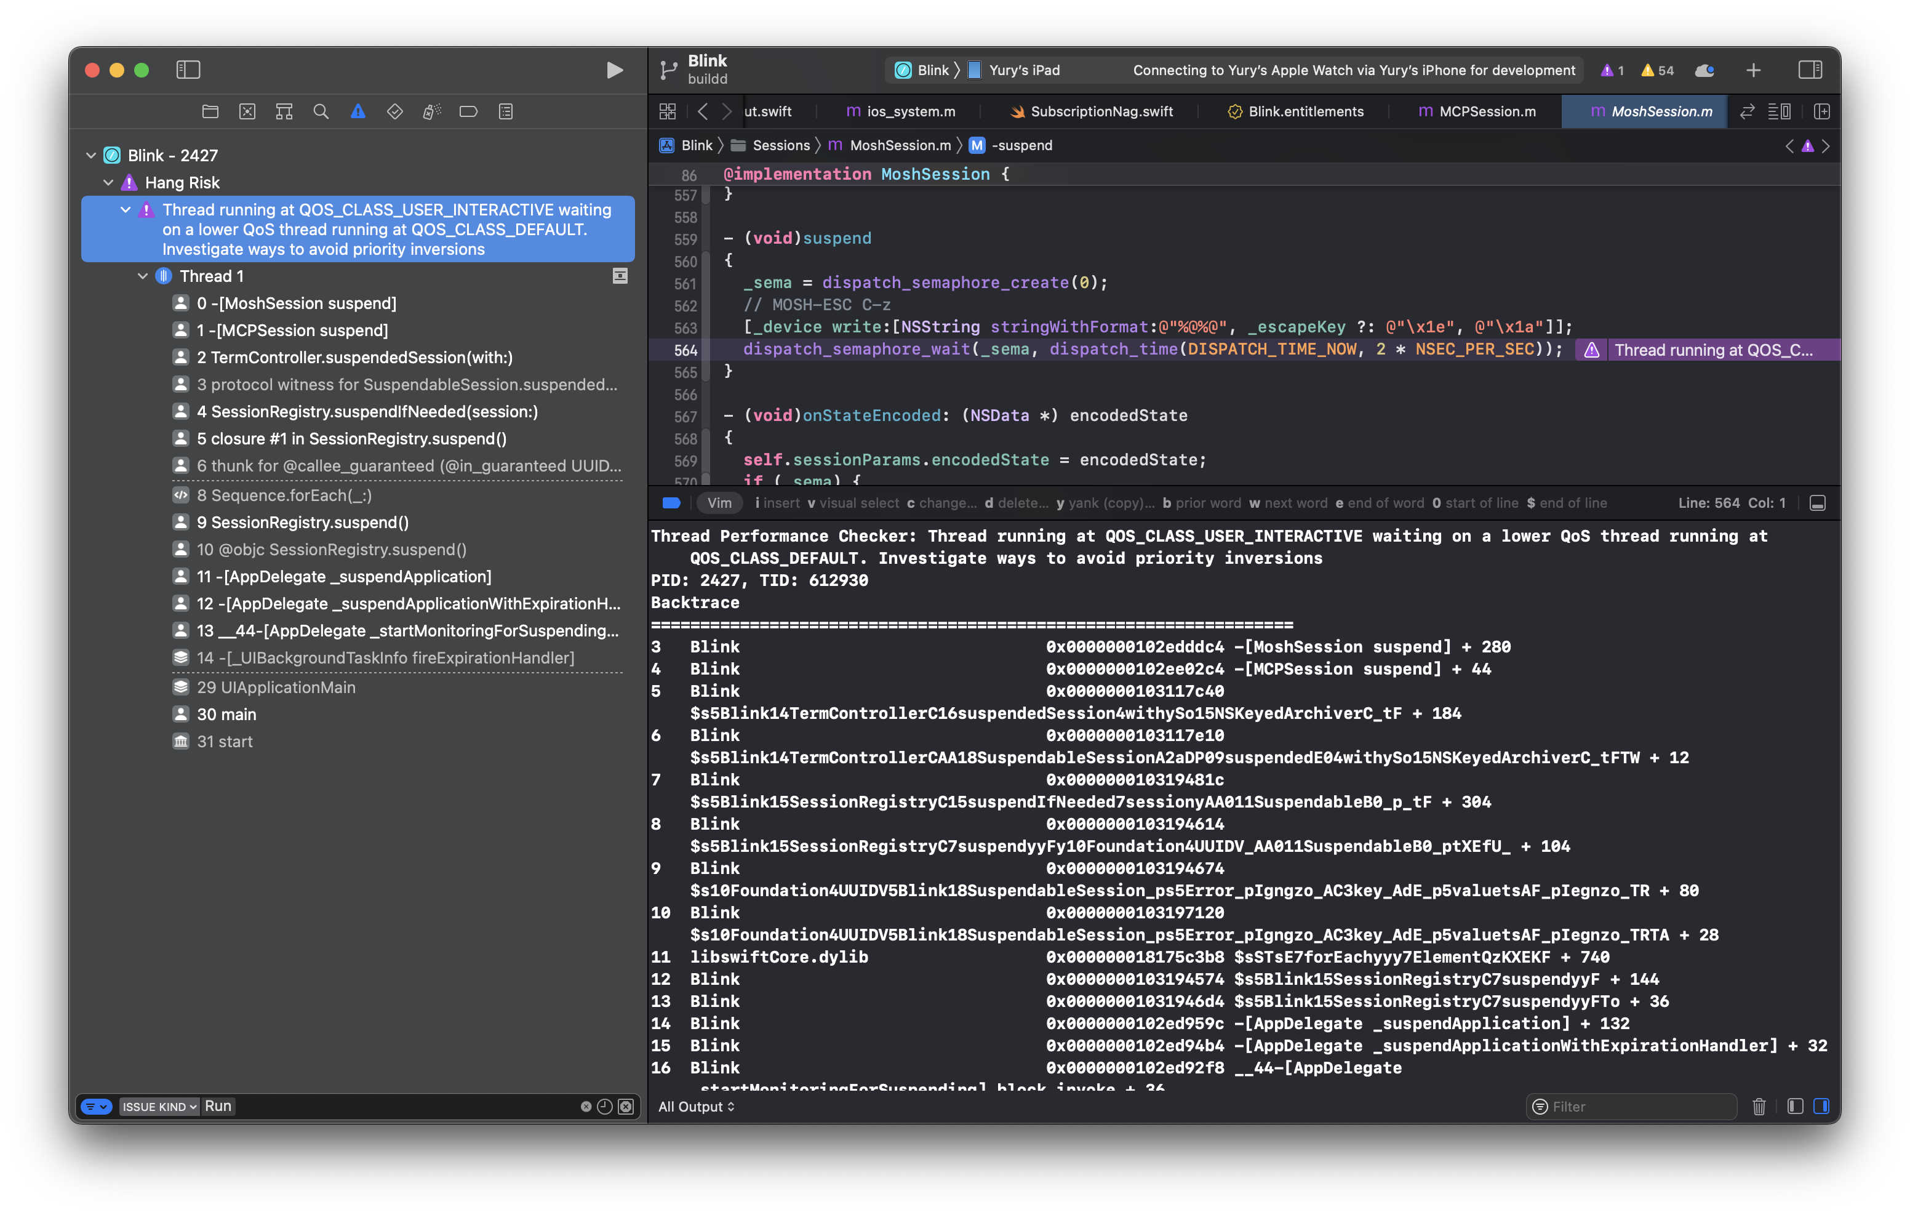This screenshot has height=1215, width=1910.
Task: Switch to the Blink.entitlements tab
Action: pos(1295,111)
